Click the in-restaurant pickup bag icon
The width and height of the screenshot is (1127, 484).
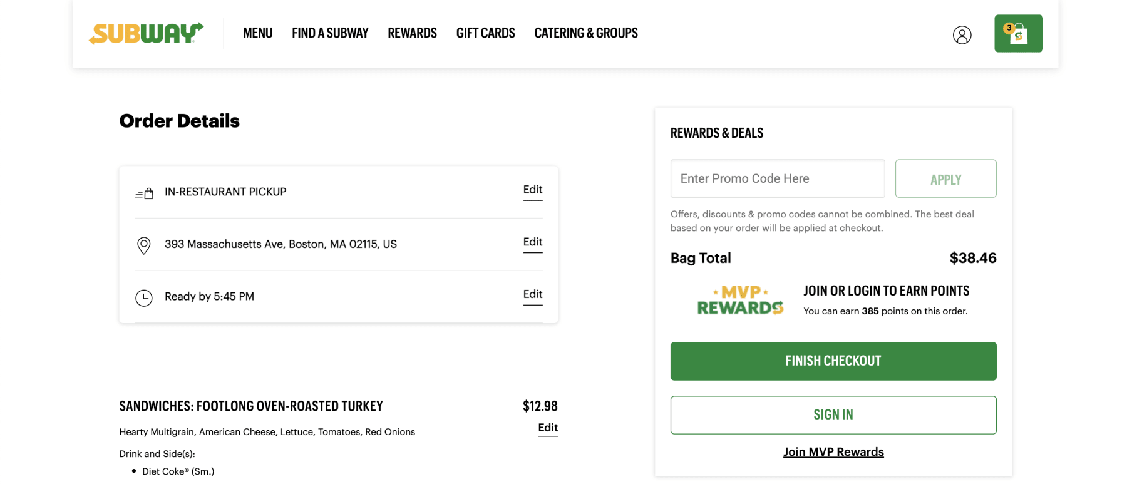144,192
